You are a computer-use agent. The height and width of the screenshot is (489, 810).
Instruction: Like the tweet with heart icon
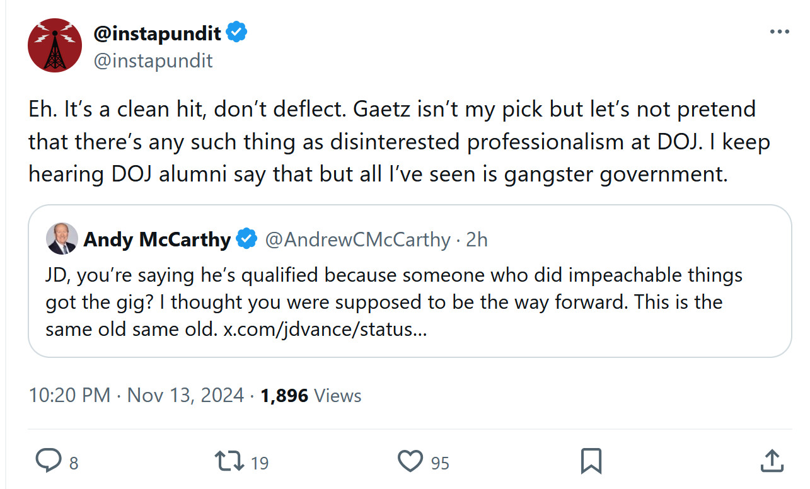pyautogui.click(x=410, y=462)
